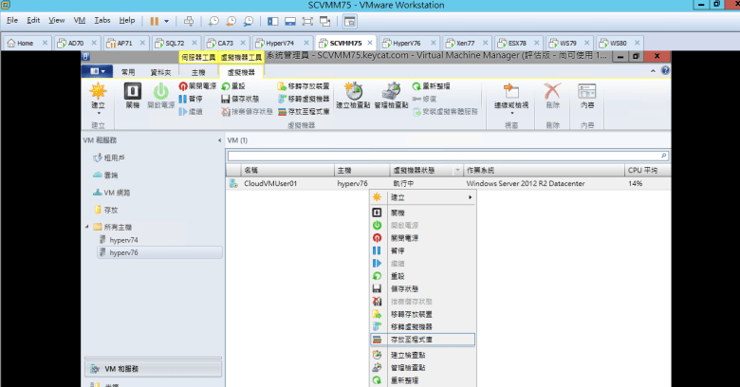Open the 內容 (Properties) ribbon icon
Image resolution: width=740 pixels, height=387 pixels.
pos(587,96)
